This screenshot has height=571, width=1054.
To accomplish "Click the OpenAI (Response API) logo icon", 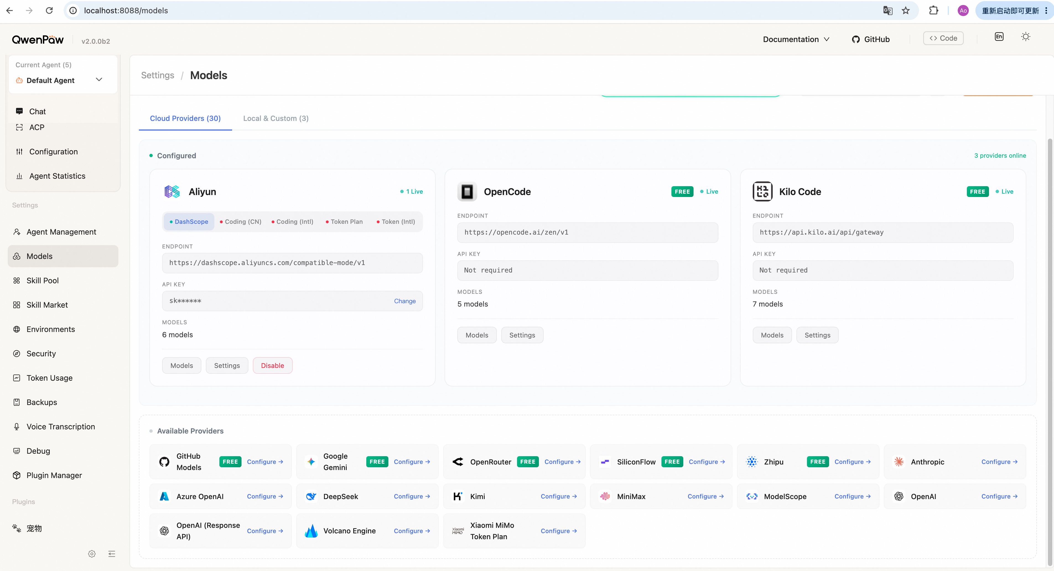I will click(164, 531).
